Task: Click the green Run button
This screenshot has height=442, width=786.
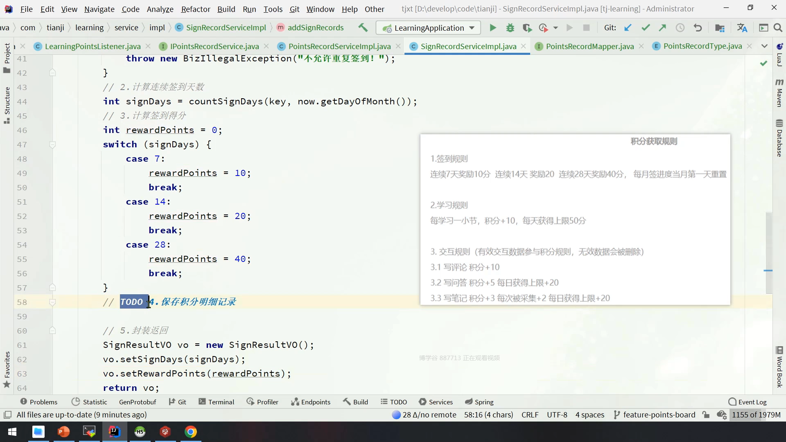Action: [x=492, y=28]
